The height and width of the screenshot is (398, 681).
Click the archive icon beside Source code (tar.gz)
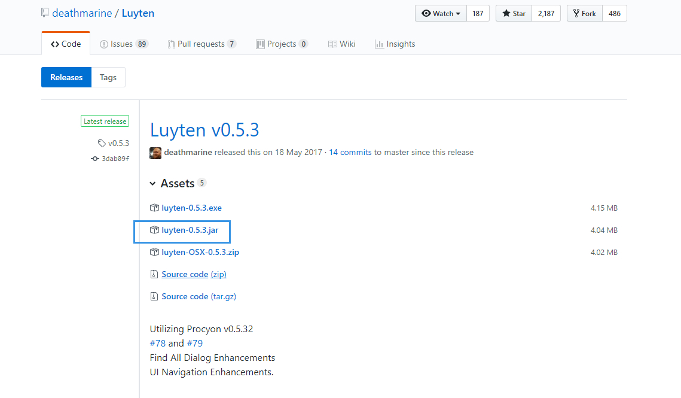(x=154, y=296)
